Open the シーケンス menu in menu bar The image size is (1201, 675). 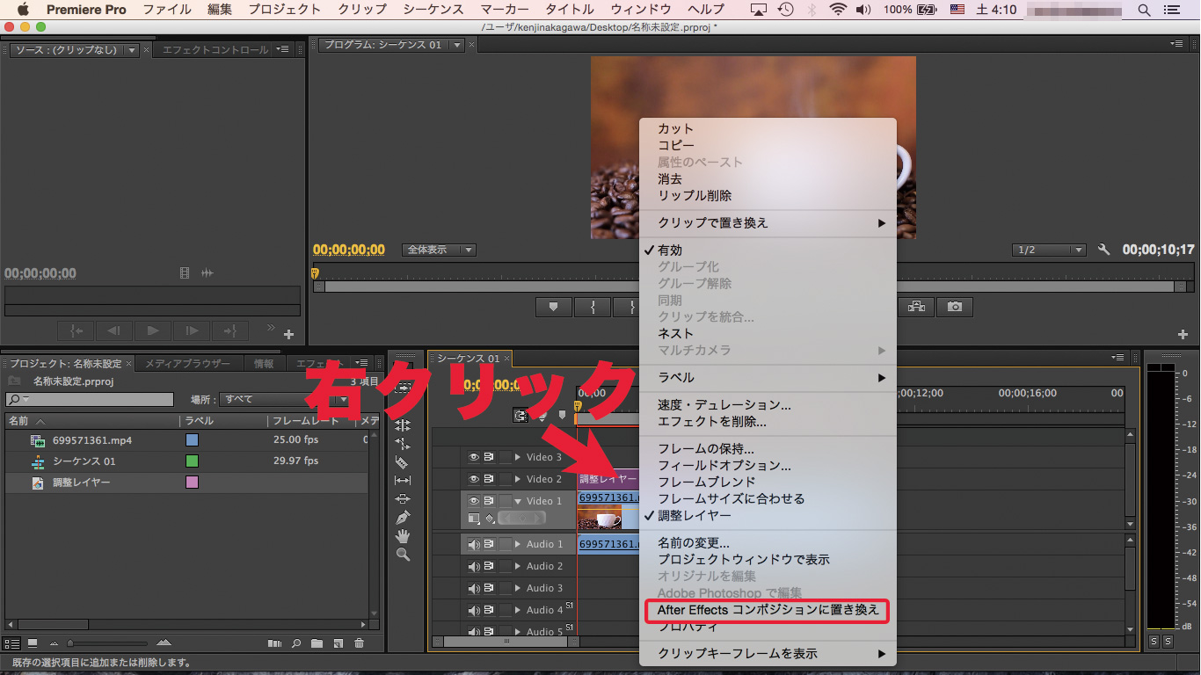pos(433,10)
